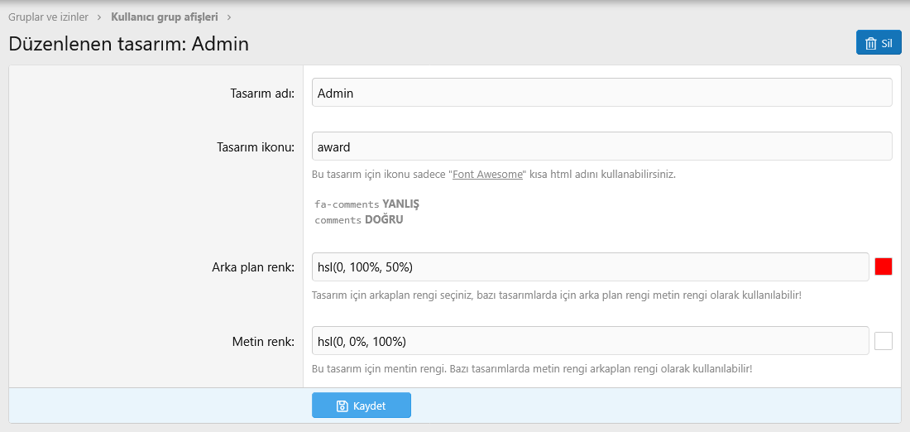Viewport: 910px width, 432px height.
Task: Click chevron after 'Kullanıcı grup afişleri'
Action: pos(229,17)
